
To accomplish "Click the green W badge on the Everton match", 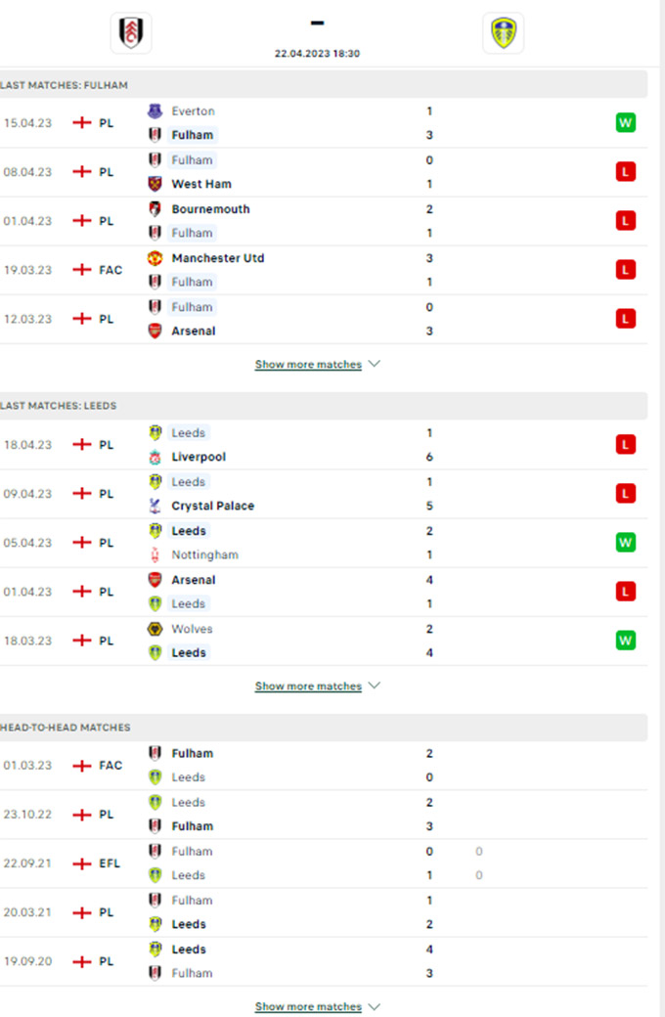I will pyautogui.click(x=626, y=122).
